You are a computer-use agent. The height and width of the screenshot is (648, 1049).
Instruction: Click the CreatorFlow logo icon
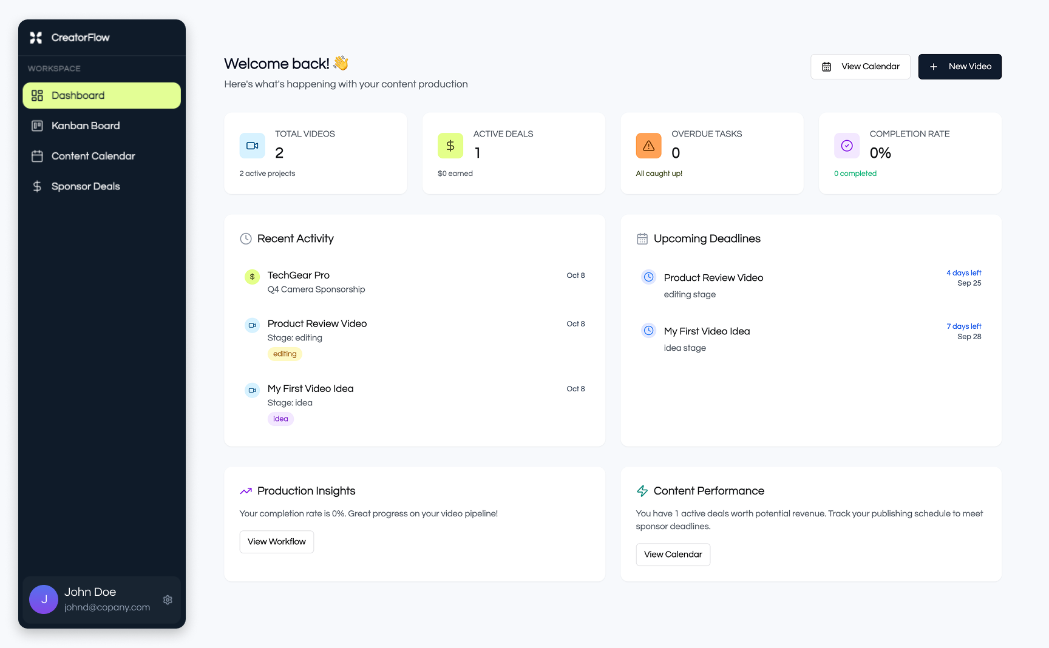[36, 38]
